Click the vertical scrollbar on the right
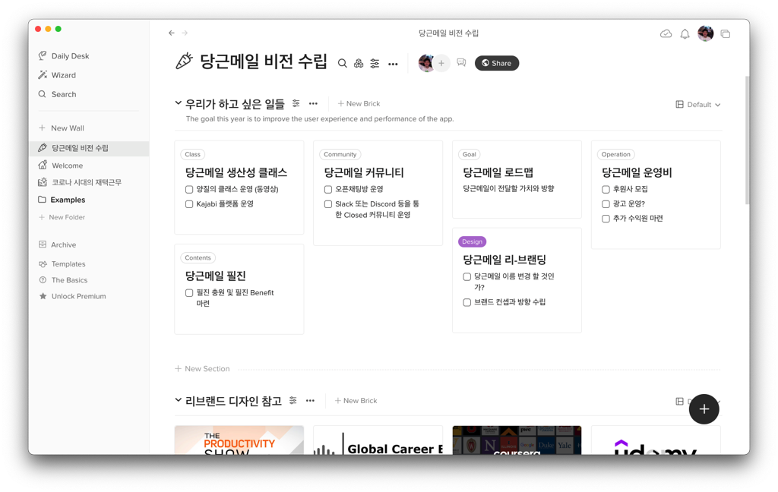The height and width of the screenshot is (492, 778). (x=747, y=140)
